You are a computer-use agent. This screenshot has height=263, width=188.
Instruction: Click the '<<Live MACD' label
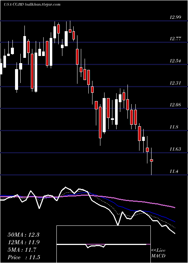coord(158,253)
